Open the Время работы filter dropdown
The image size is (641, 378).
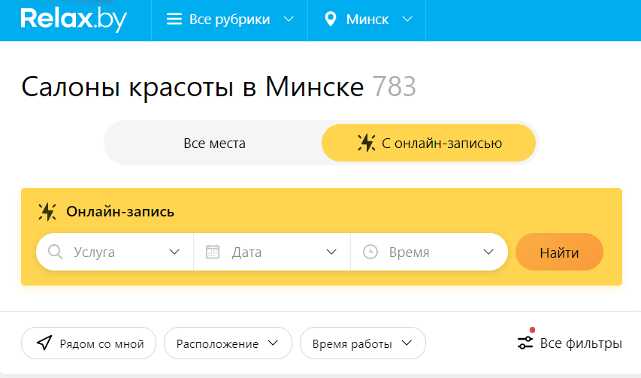click(x=363, y=343)
